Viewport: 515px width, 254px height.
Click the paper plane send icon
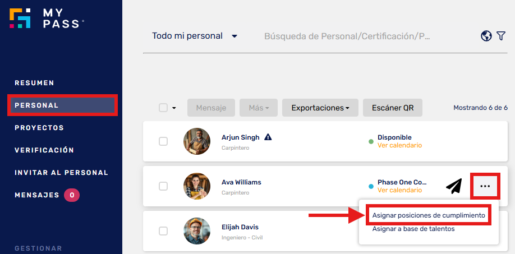tap(454, 186)
